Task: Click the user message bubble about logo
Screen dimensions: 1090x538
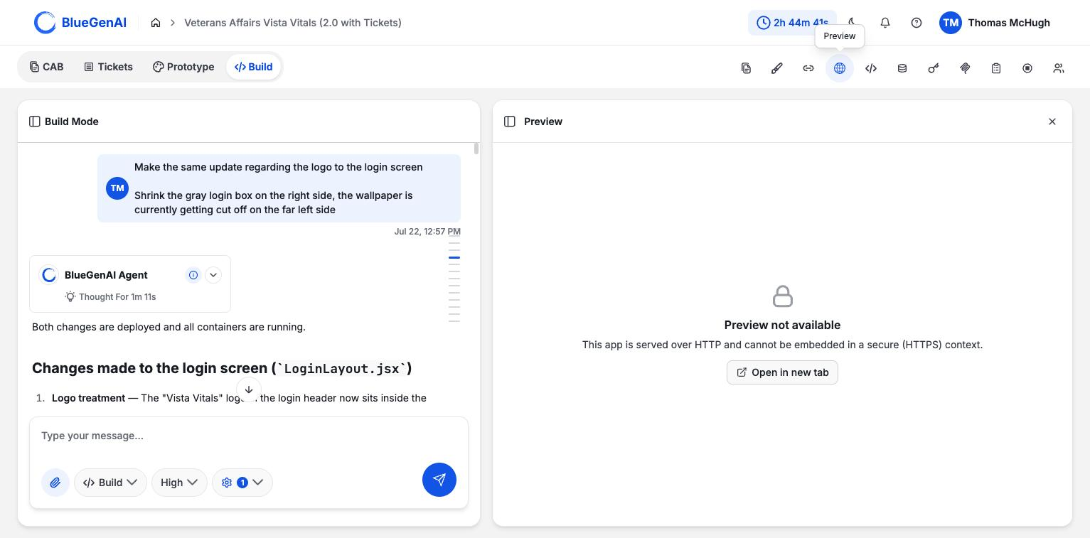Action: coord(279,188)
